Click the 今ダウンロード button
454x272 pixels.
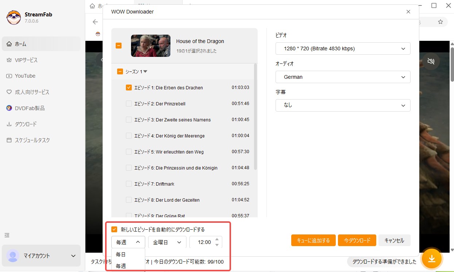click(x=357, y=240)
